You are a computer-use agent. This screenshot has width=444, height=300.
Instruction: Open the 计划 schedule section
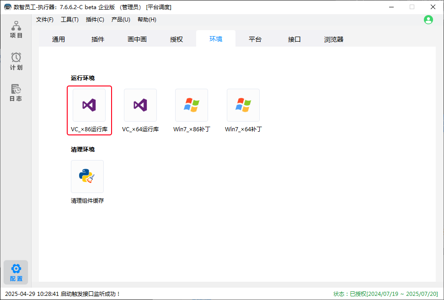(x=16, y=61)
